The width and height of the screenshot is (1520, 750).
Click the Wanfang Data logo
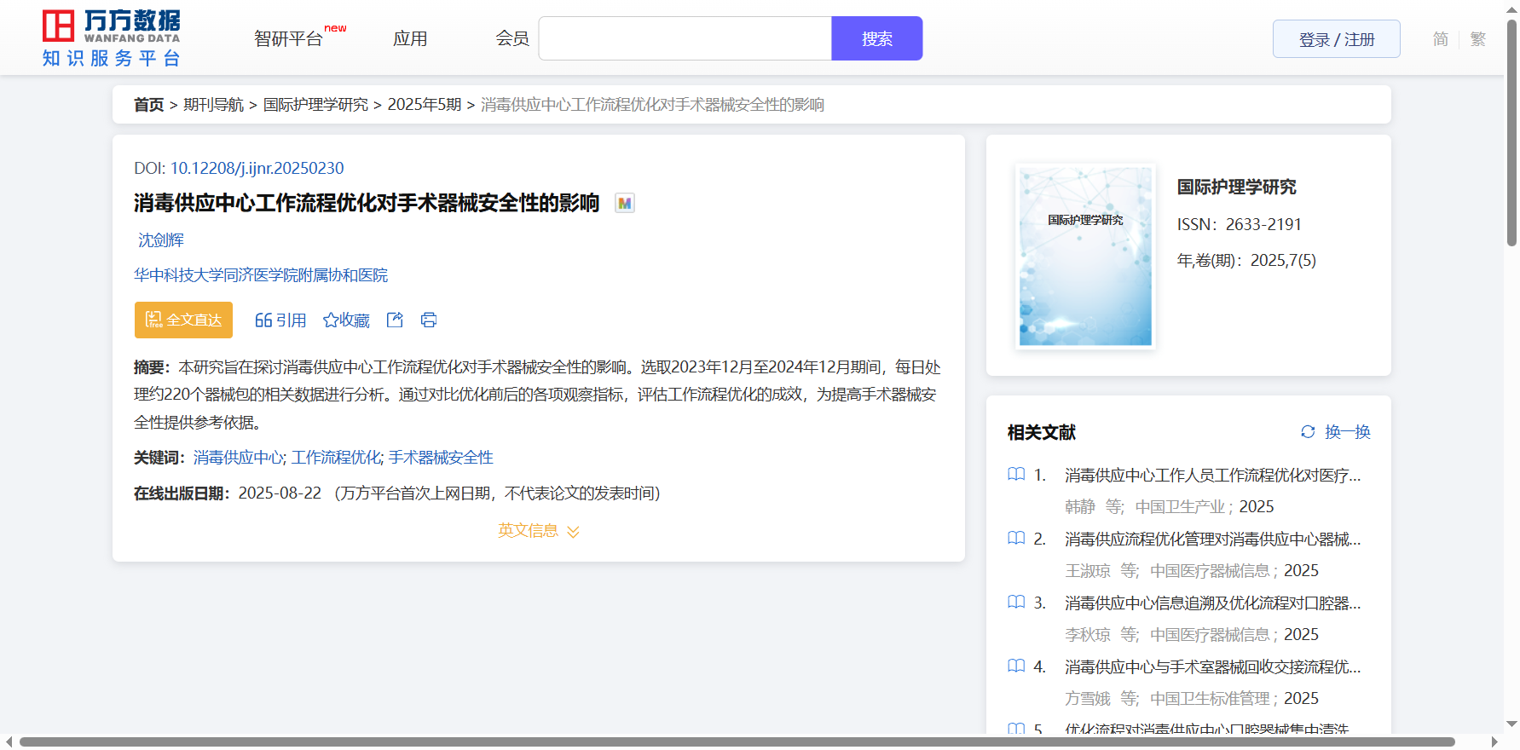[112, 38]
